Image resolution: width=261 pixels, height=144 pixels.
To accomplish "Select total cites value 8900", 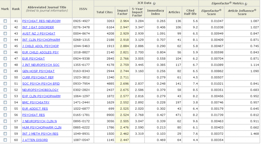I will tap(110, 115).
